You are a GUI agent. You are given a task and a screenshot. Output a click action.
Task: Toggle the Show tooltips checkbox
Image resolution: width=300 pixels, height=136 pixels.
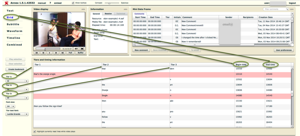73,3
